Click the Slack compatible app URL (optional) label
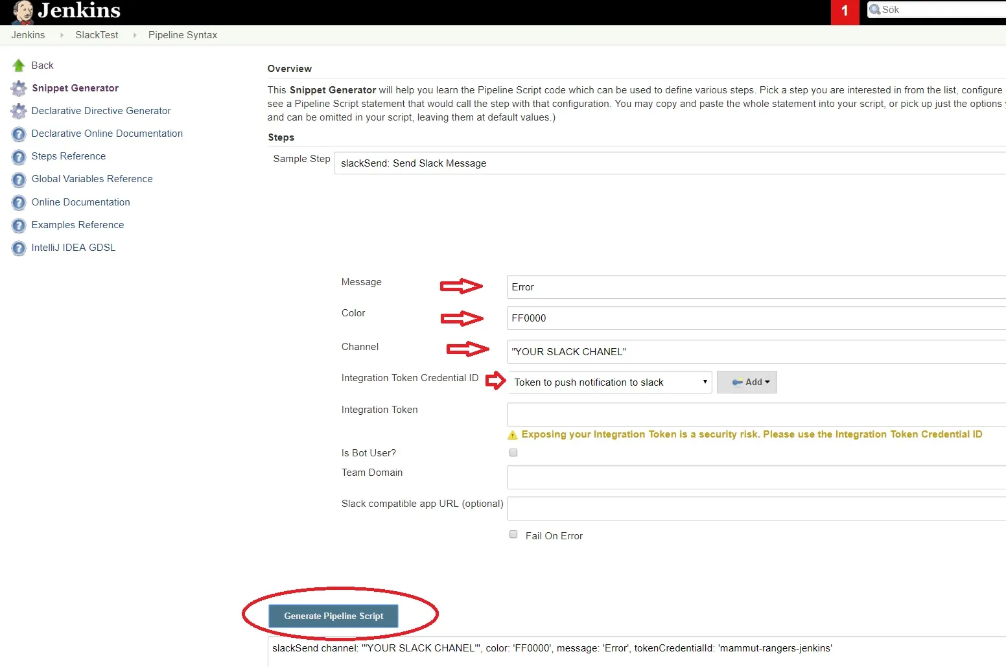This screenshot has width=1006, height=667. (x=423, y=504)
